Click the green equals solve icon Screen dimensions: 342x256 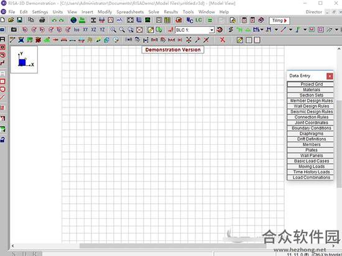click(210, 21)
